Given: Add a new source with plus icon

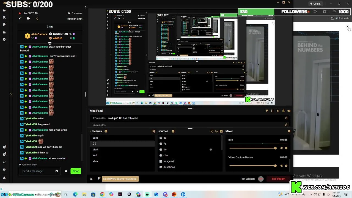Looking at the screenshot, I should (173, 131).
